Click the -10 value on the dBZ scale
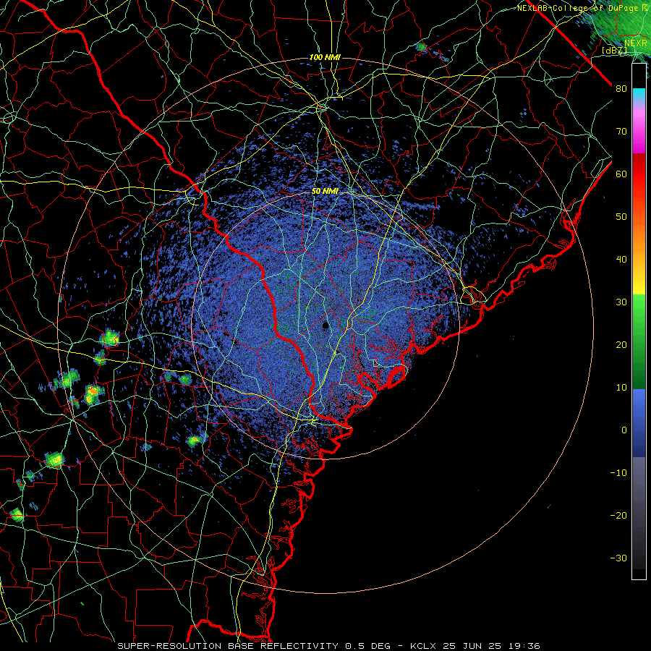 pos(618,473)
